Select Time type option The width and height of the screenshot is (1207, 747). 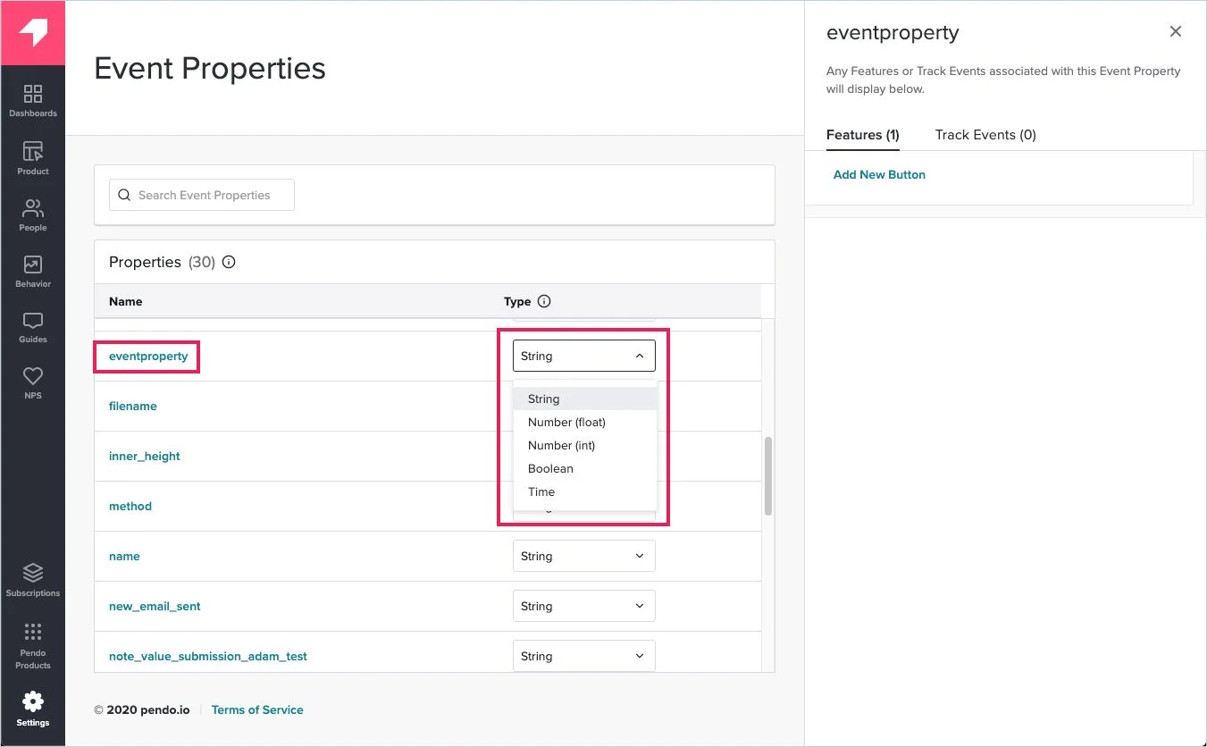click(x=584, y=491)
